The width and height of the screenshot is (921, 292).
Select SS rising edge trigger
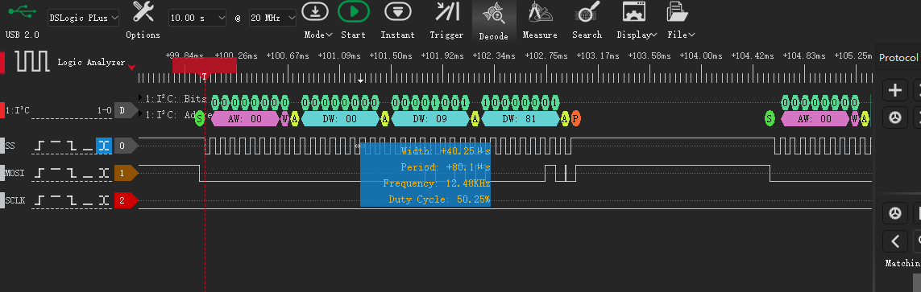coord(39,146)
